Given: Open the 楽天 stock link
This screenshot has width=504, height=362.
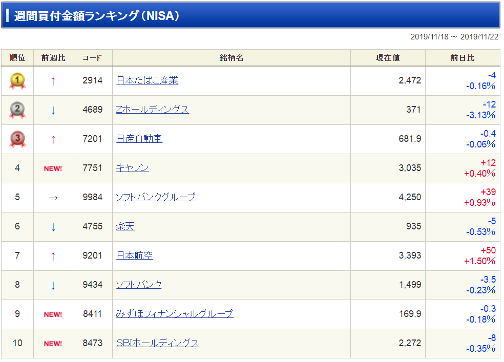Looking at the screenshot, I should pos(125,226).
